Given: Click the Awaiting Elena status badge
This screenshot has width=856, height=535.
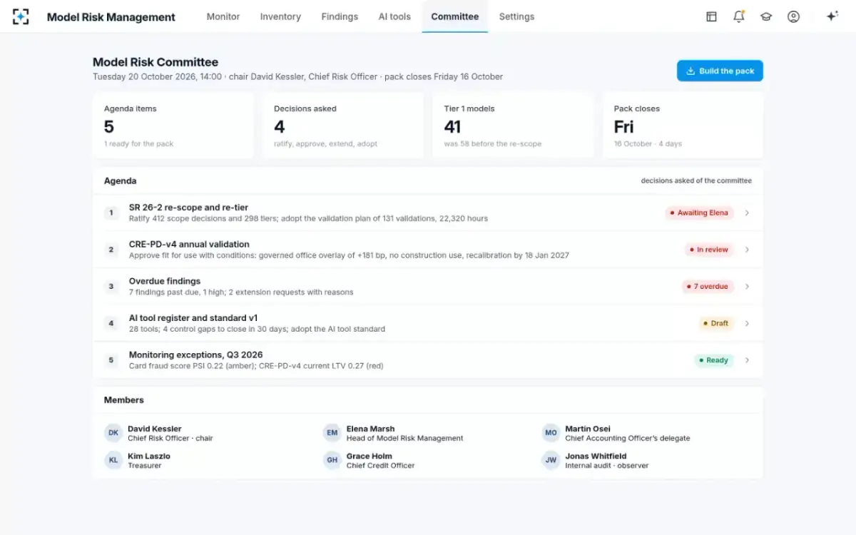Looking at the screenshot, I should click(699, 213).
